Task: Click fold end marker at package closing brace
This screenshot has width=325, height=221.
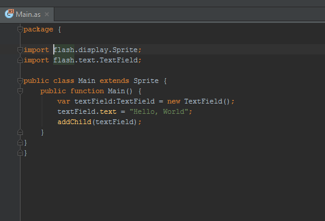Action: pos(20,153)
